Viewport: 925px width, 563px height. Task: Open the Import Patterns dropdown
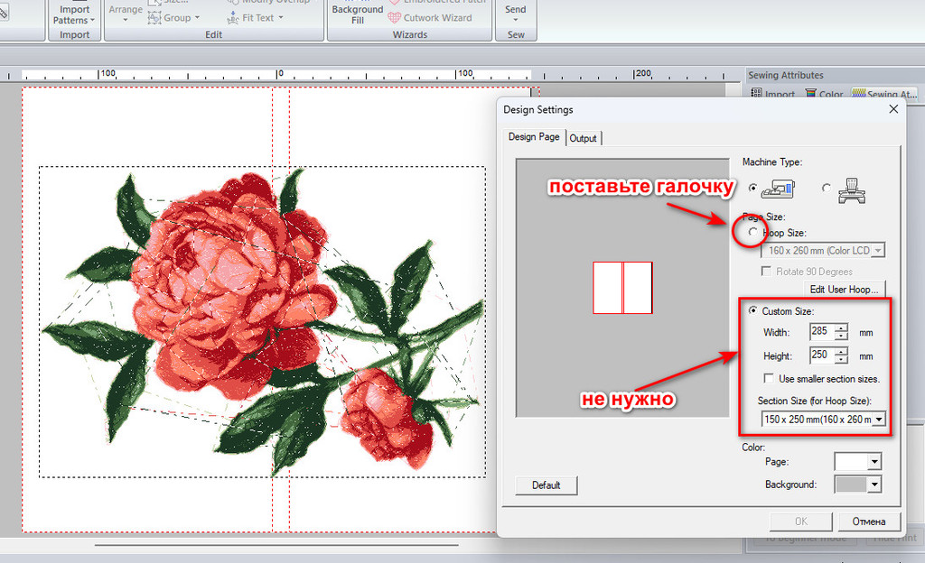tap(74, 14)
